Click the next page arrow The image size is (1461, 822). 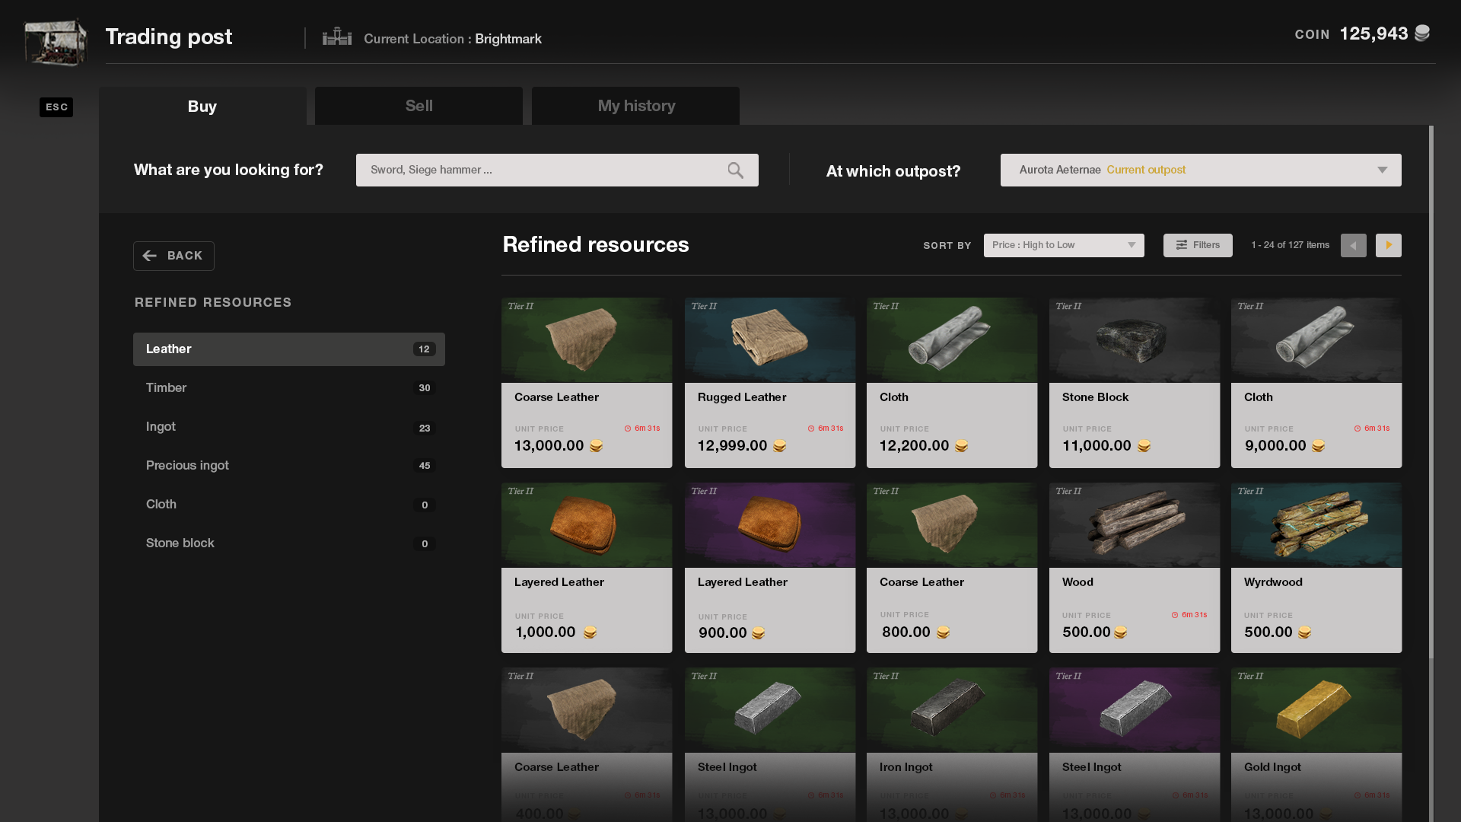pos(1388,245)
